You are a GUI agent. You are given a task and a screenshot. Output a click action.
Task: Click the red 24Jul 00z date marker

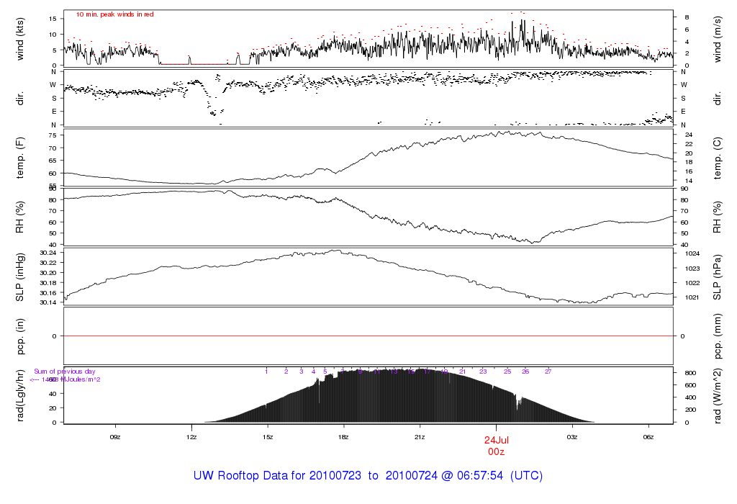[x=497, y=446]
